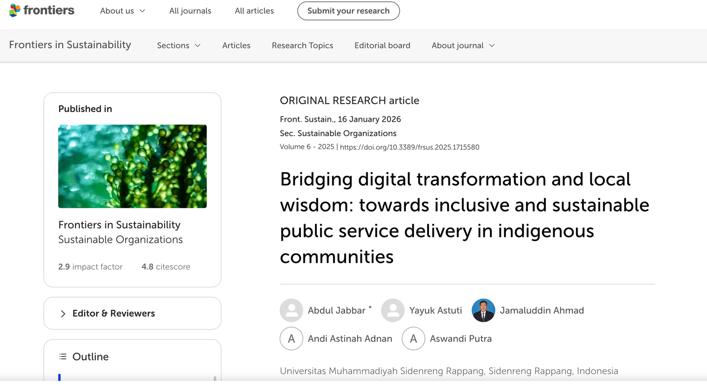Expand the Sections dropdown menu

pos(179,45)
